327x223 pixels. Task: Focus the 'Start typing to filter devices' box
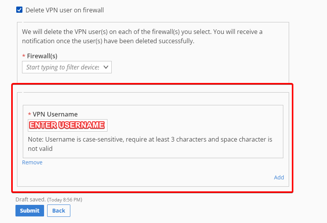point(67,67)
